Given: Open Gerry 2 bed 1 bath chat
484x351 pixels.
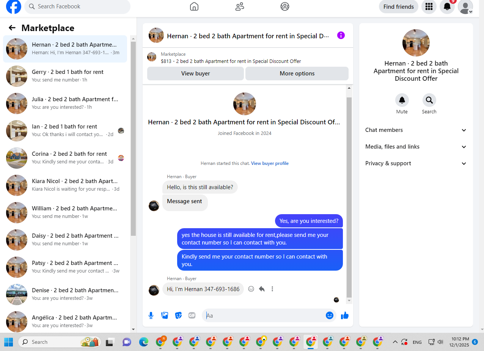Looking at the screenshot, I should pos(65,76).
